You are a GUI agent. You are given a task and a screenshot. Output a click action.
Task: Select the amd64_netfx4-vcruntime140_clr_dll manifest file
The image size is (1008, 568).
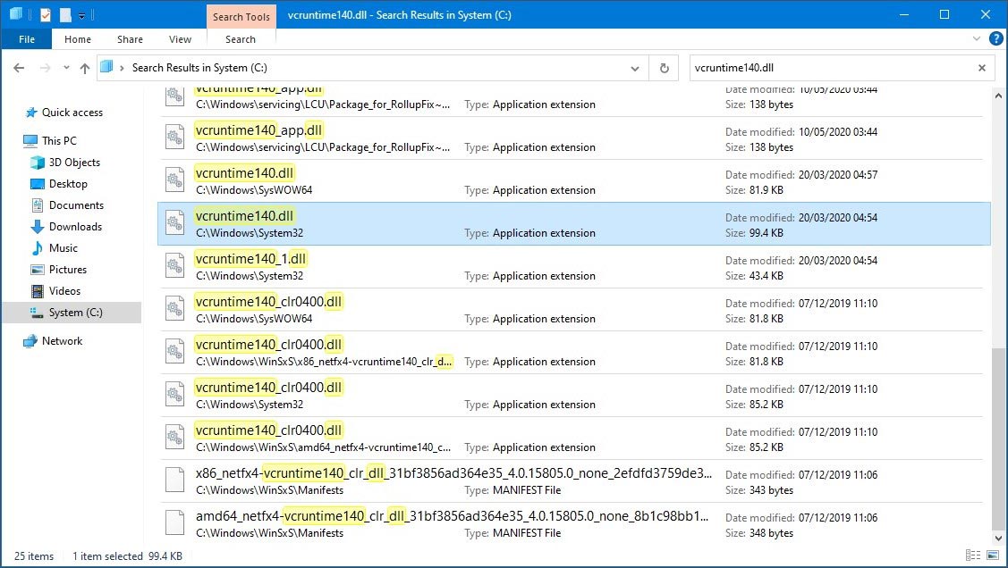573,523
